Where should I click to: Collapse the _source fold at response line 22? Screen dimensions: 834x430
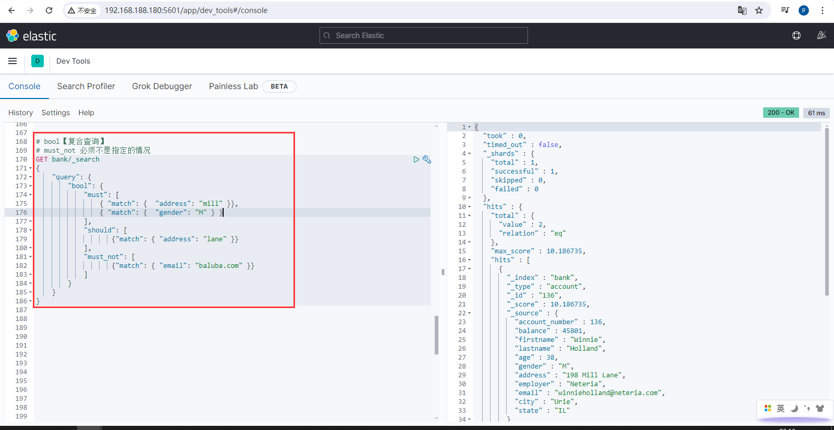(x=469, y=313)
